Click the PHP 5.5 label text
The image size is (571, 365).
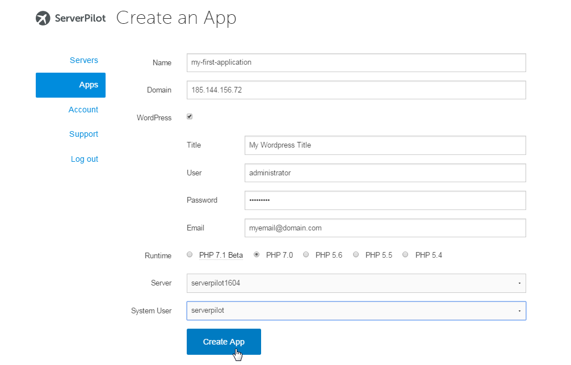[x=379, y=255]
